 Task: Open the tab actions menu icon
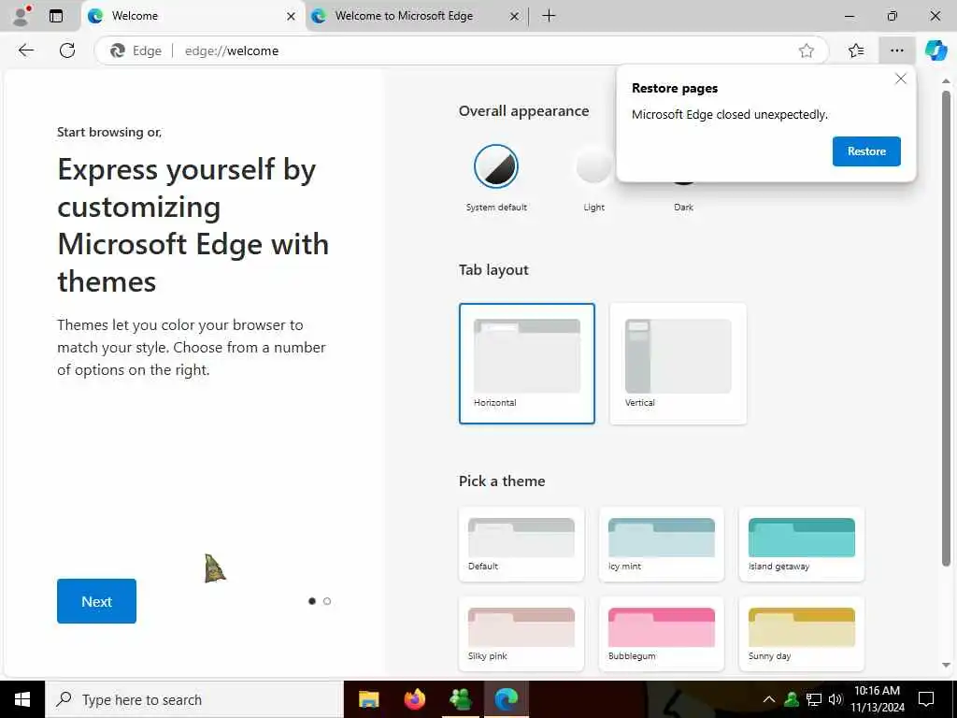(56, 16)
